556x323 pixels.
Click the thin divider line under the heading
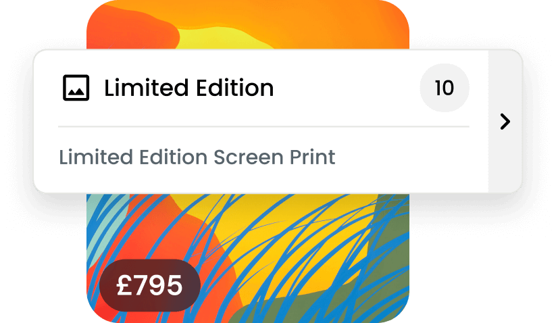tap(263, 126)
